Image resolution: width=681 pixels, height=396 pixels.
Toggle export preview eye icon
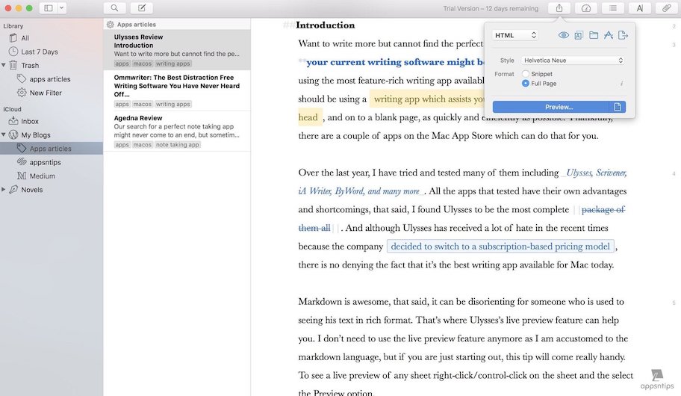coord(564,35)
